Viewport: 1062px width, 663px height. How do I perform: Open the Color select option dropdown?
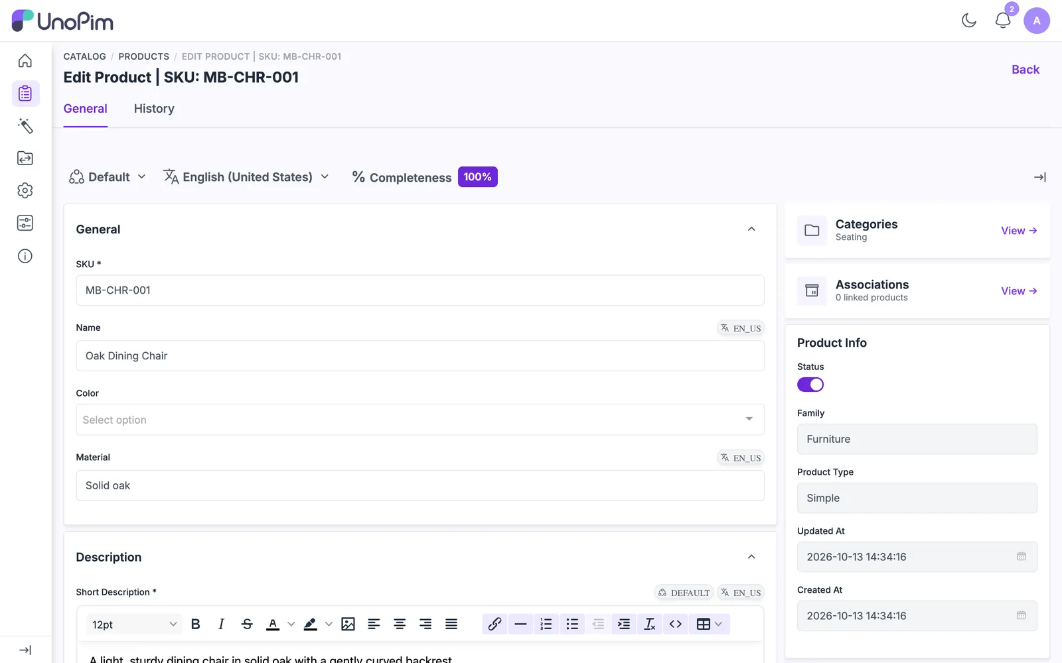pyautogui.click(x=420, y=420)
